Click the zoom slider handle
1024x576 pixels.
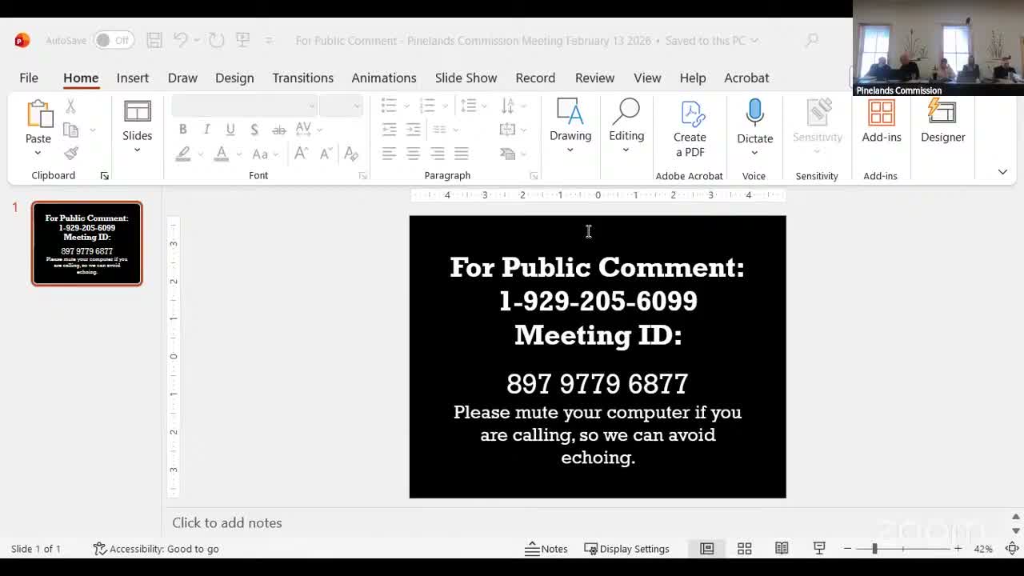click(x=874, y=549)
